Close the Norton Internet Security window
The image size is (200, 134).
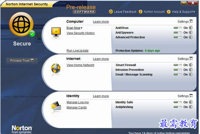[193, 3]
